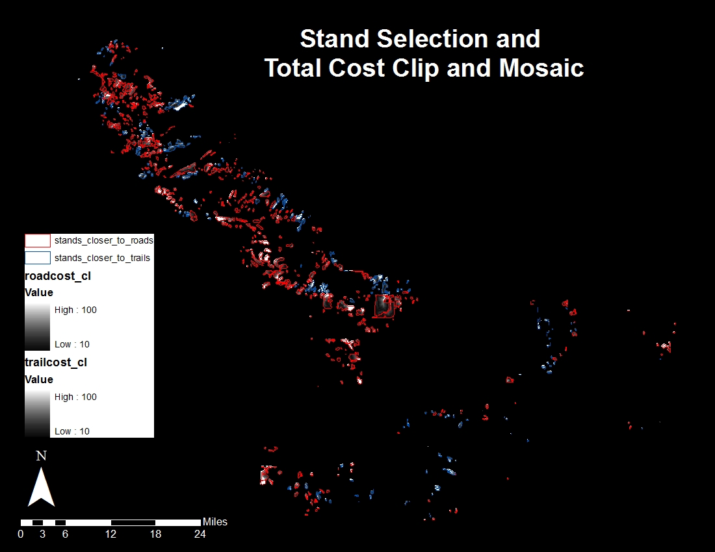The width and height of the screenshot is (715, 552).
Task: Select the trailcost_cl grayscale gradient ramp
Action: pyautogui.click(x=37, y=414)
